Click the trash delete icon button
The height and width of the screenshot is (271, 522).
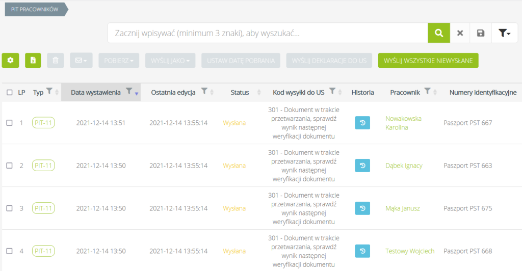(x=56, y=61)
